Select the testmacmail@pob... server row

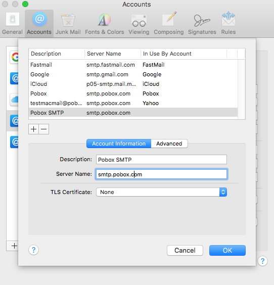pos(133,103)
